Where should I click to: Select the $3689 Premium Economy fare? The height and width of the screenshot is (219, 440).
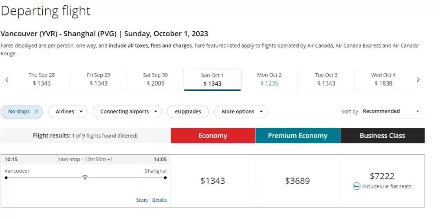(x=297, y=181)
